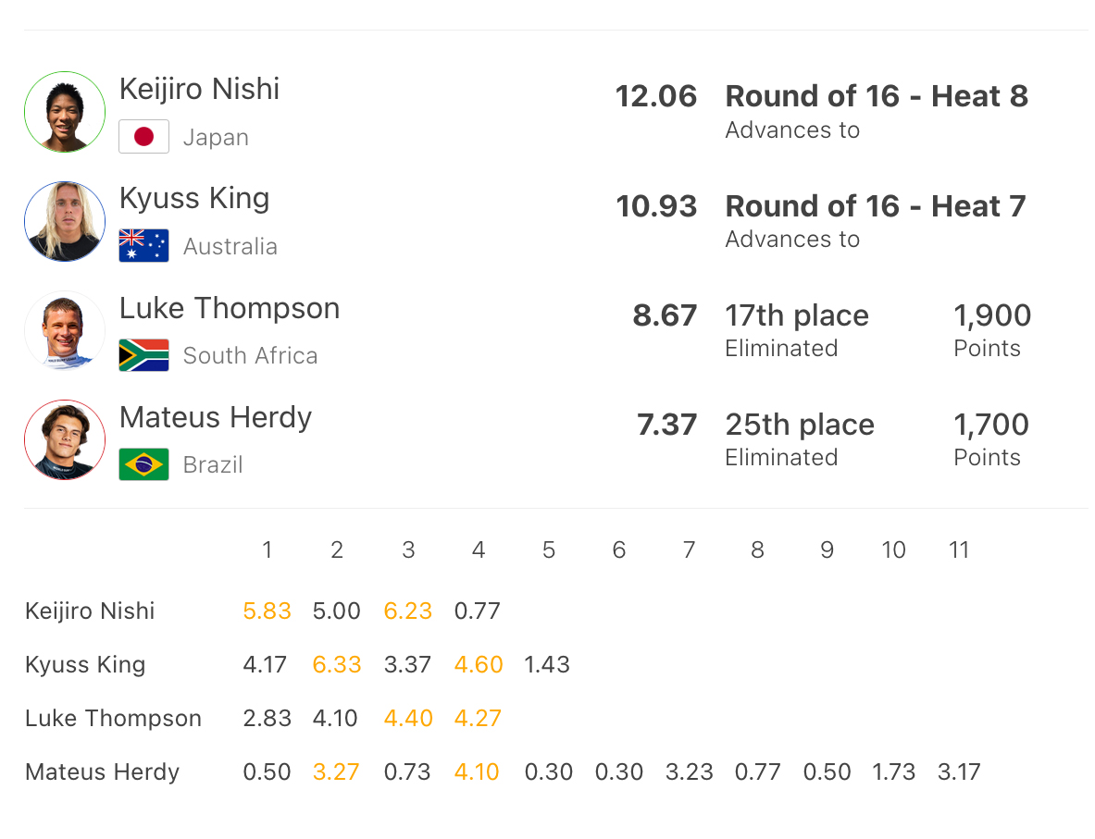Go to Round of 16 - Heat 8
This screenshot has height=839, width=1095.
click(x=876, y=96)
